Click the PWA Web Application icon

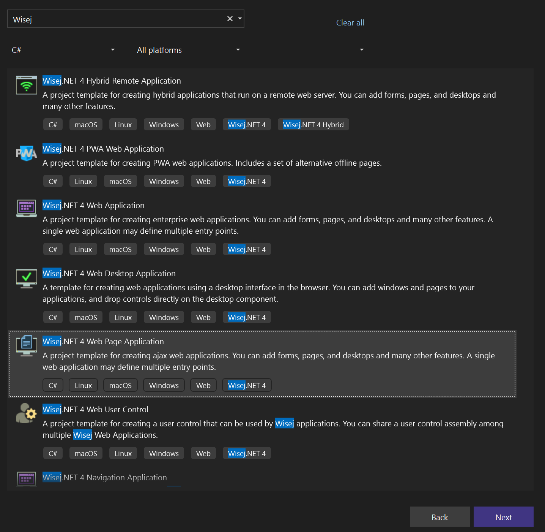[x=26, y=153]
